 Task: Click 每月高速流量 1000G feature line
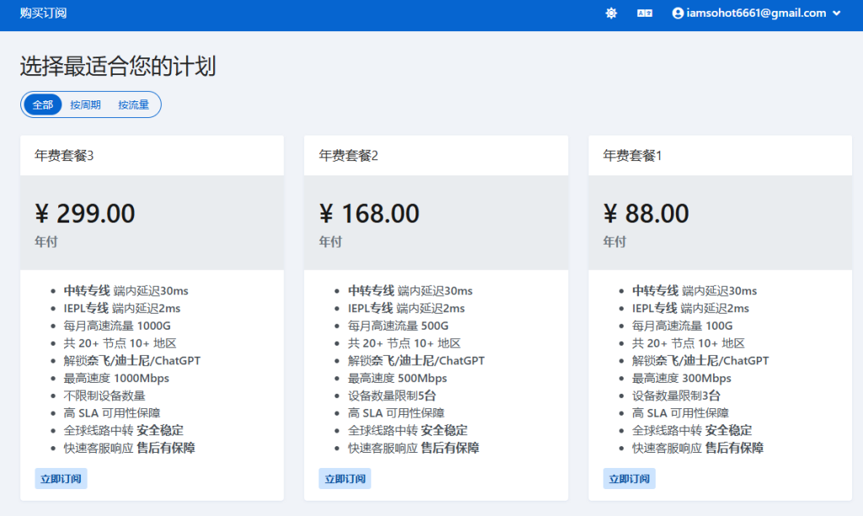coord(117,325)
